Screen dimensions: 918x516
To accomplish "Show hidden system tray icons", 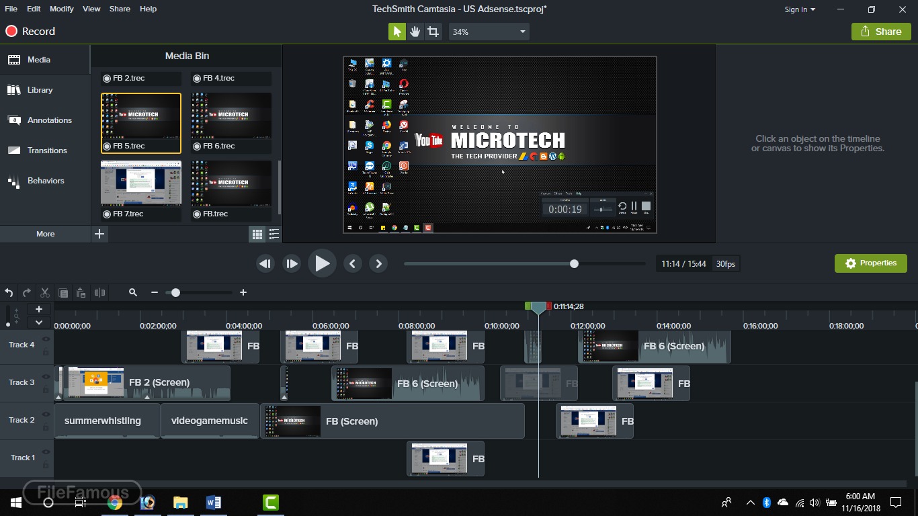I will tap(751, 502).
